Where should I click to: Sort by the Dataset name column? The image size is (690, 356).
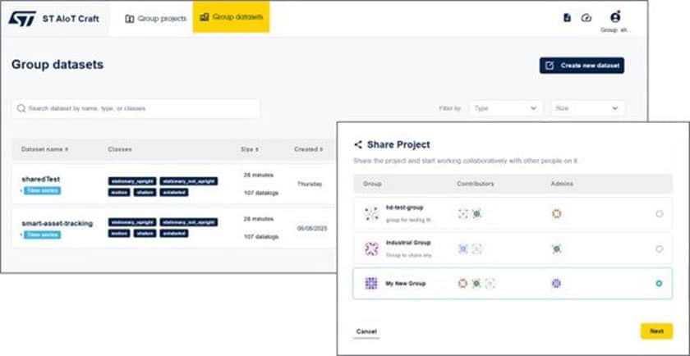coord(45,149)
